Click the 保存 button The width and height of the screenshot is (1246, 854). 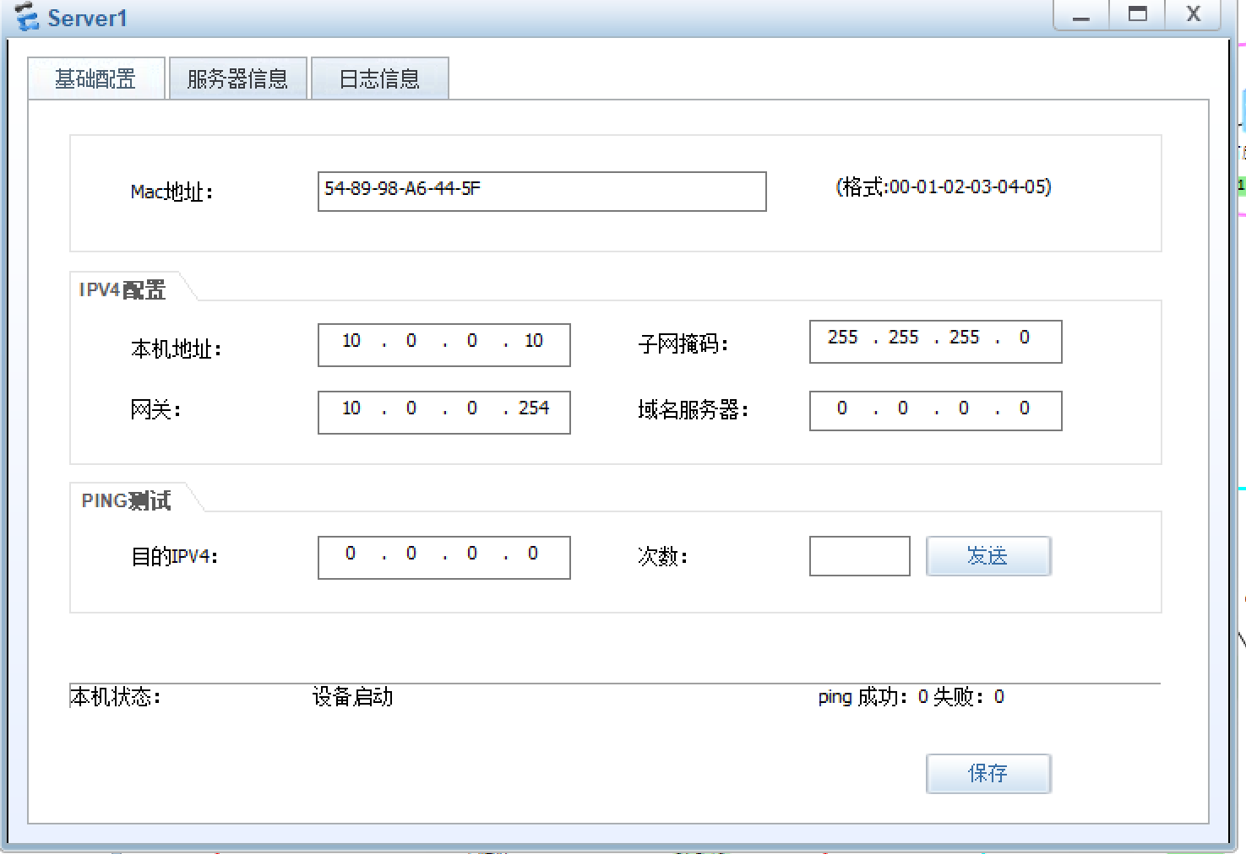click(x=988, y=774)
